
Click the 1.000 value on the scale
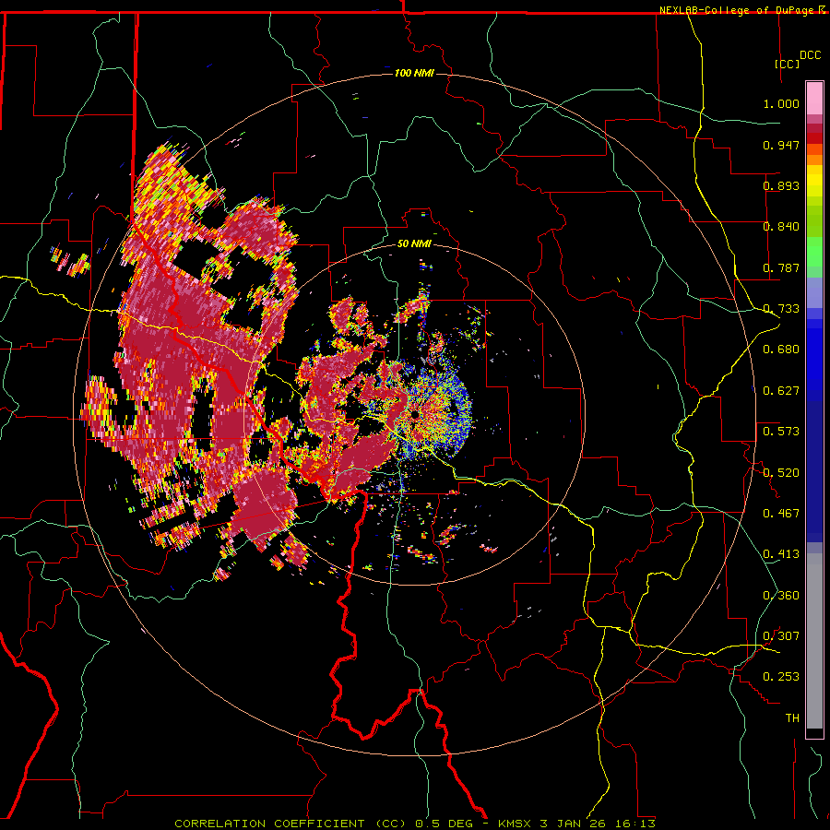(781, 103)
